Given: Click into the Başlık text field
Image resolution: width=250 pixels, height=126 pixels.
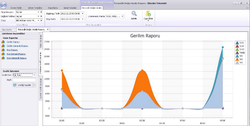Looking at the screenshot, I should (x=24, y=80).
